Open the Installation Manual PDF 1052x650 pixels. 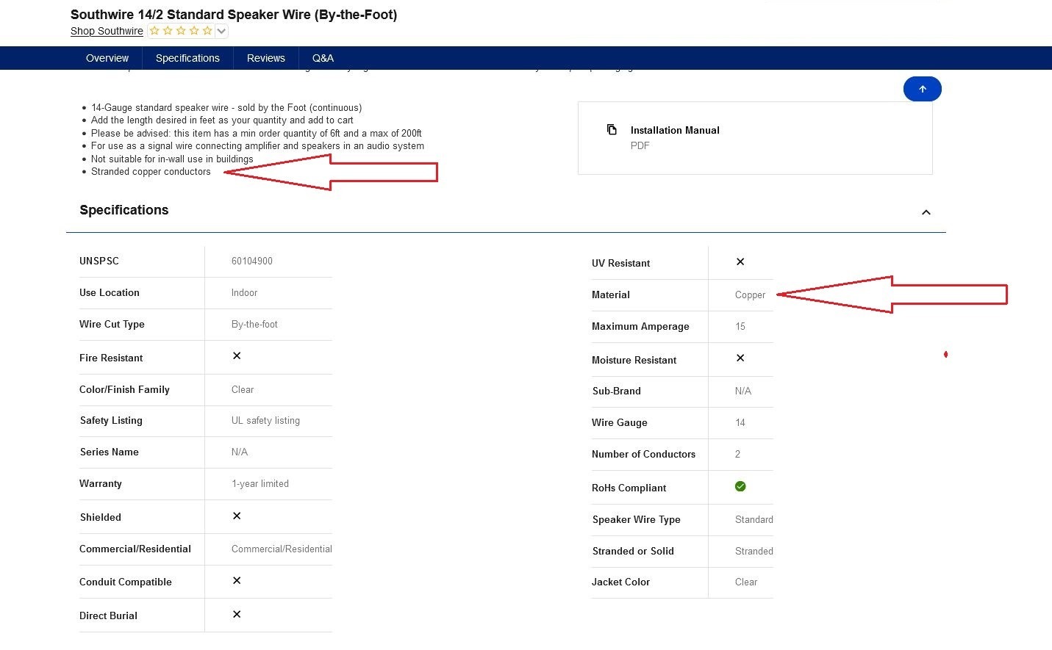point(755,138)
